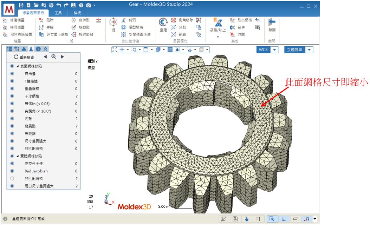Click the Save icon in the title bar
Viewport: 370px width, 225px height.
(x=21, y=5)
